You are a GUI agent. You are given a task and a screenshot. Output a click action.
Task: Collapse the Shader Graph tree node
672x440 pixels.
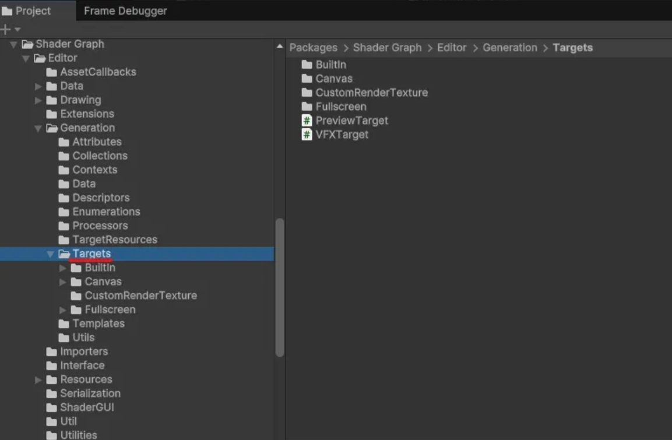point(14,44)
